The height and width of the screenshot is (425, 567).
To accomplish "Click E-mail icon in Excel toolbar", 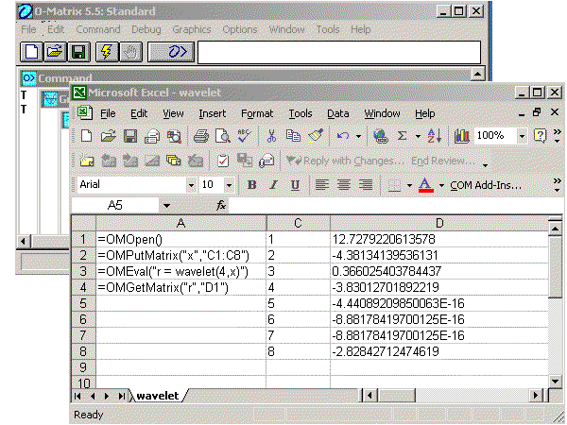I will (152, 137).
